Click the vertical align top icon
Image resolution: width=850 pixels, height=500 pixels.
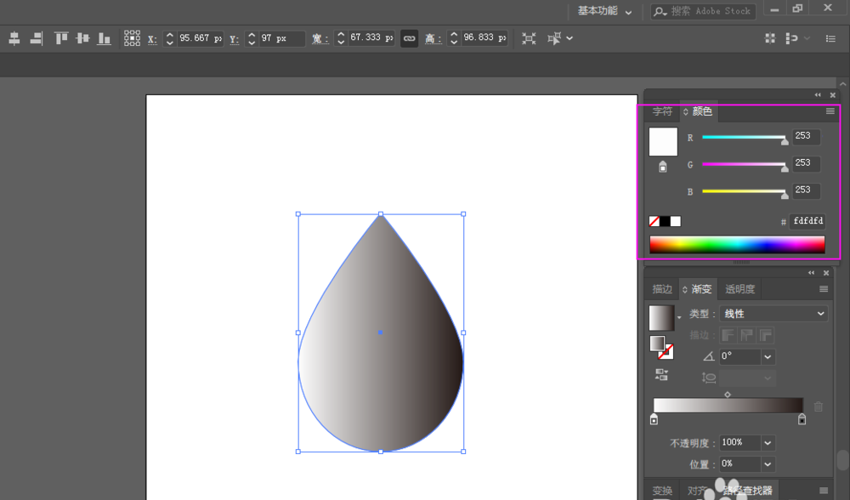click(61, 38)
